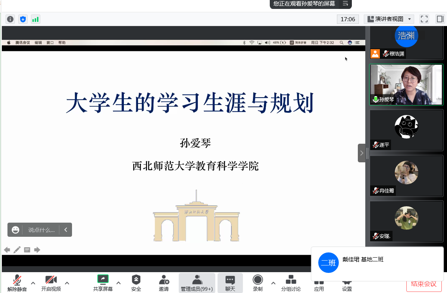Select the pencil annotation tool
This screenshot has width=447, height=293.
[17, 250]
